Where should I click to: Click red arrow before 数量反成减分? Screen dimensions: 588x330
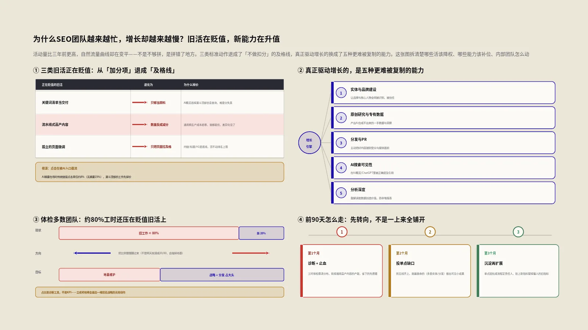140,125
